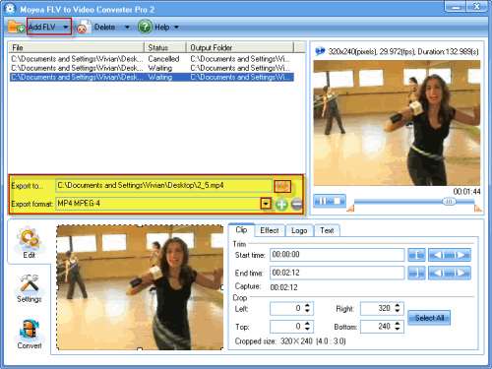The width and height of the screenshot is (492, 369).
Task: Click the Start time input field
Action: click(338, 255)
